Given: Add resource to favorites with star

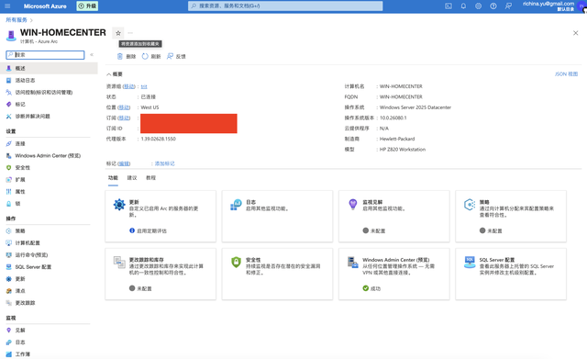Looking at the screenshot, I should click(118, 33).
